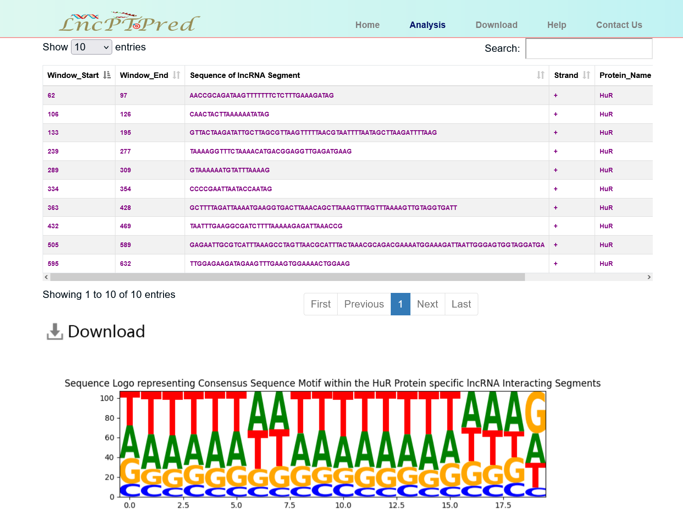683x523 pixels.
Task: Go to the Download nav page
Action: (497, 25)
